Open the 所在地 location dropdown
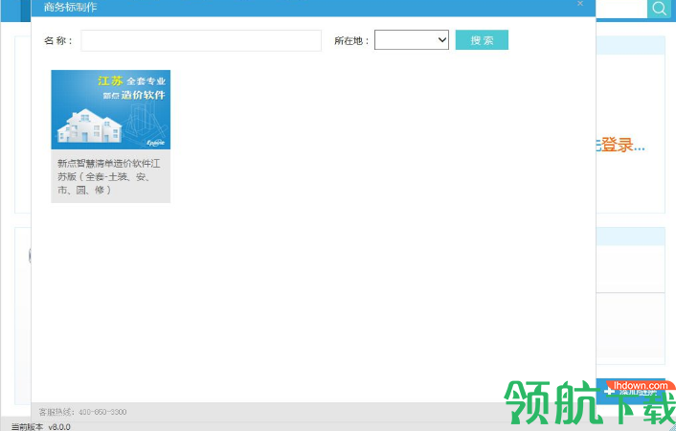 412,39
